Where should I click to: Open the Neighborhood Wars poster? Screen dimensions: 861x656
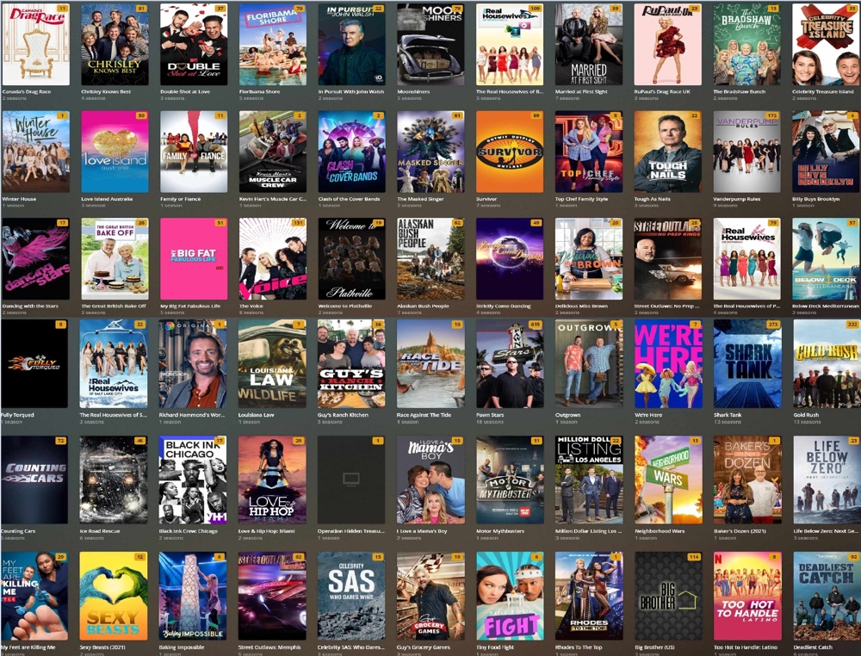(x=668, y=480)
